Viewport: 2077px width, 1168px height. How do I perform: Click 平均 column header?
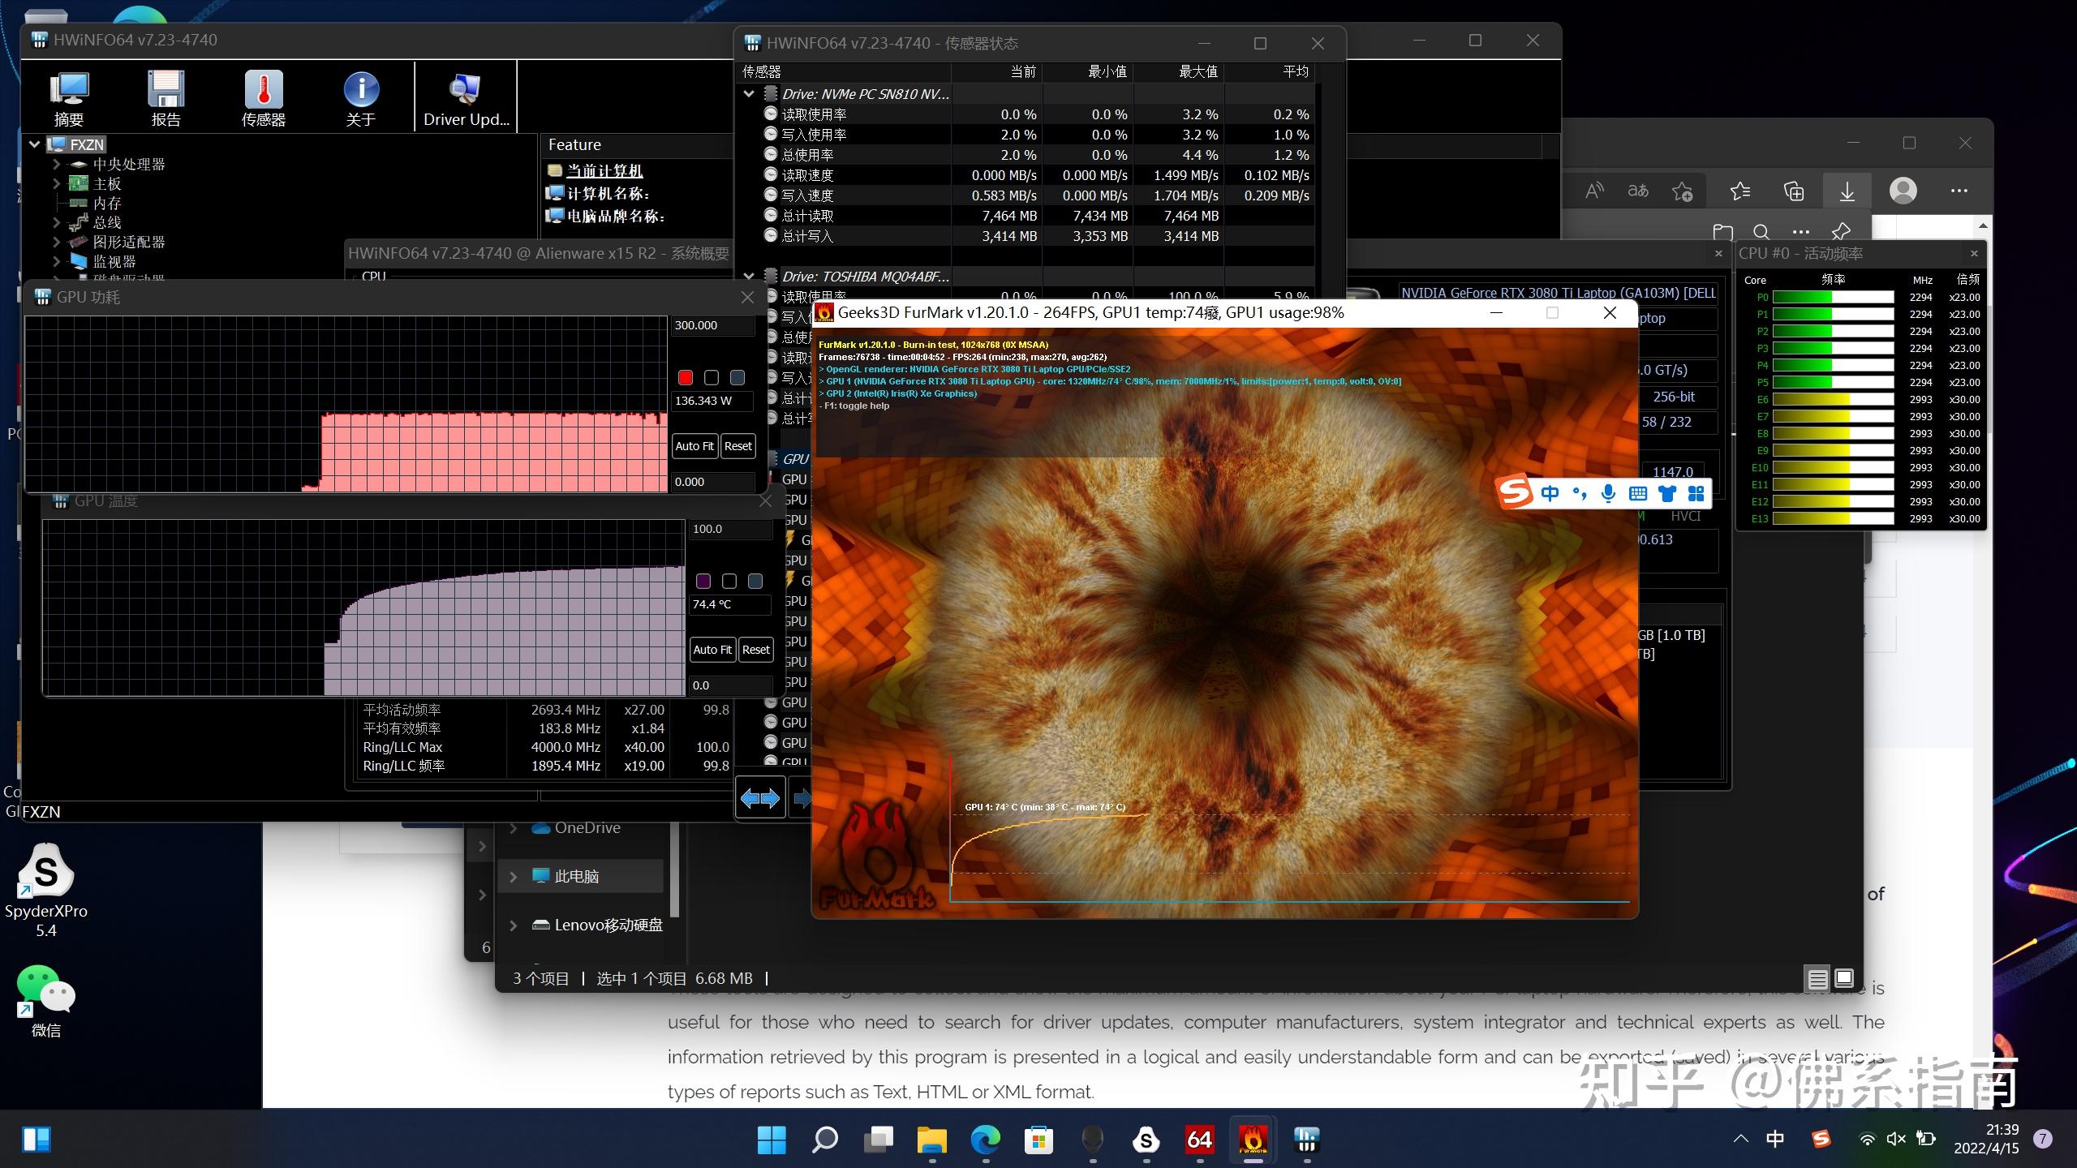coord(1269,71)
